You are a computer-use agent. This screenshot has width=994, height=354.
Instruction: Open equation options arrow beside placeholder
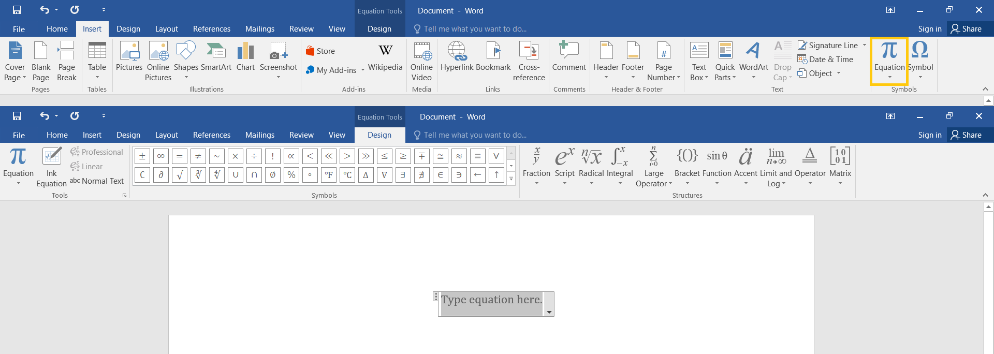pos(549,304)
